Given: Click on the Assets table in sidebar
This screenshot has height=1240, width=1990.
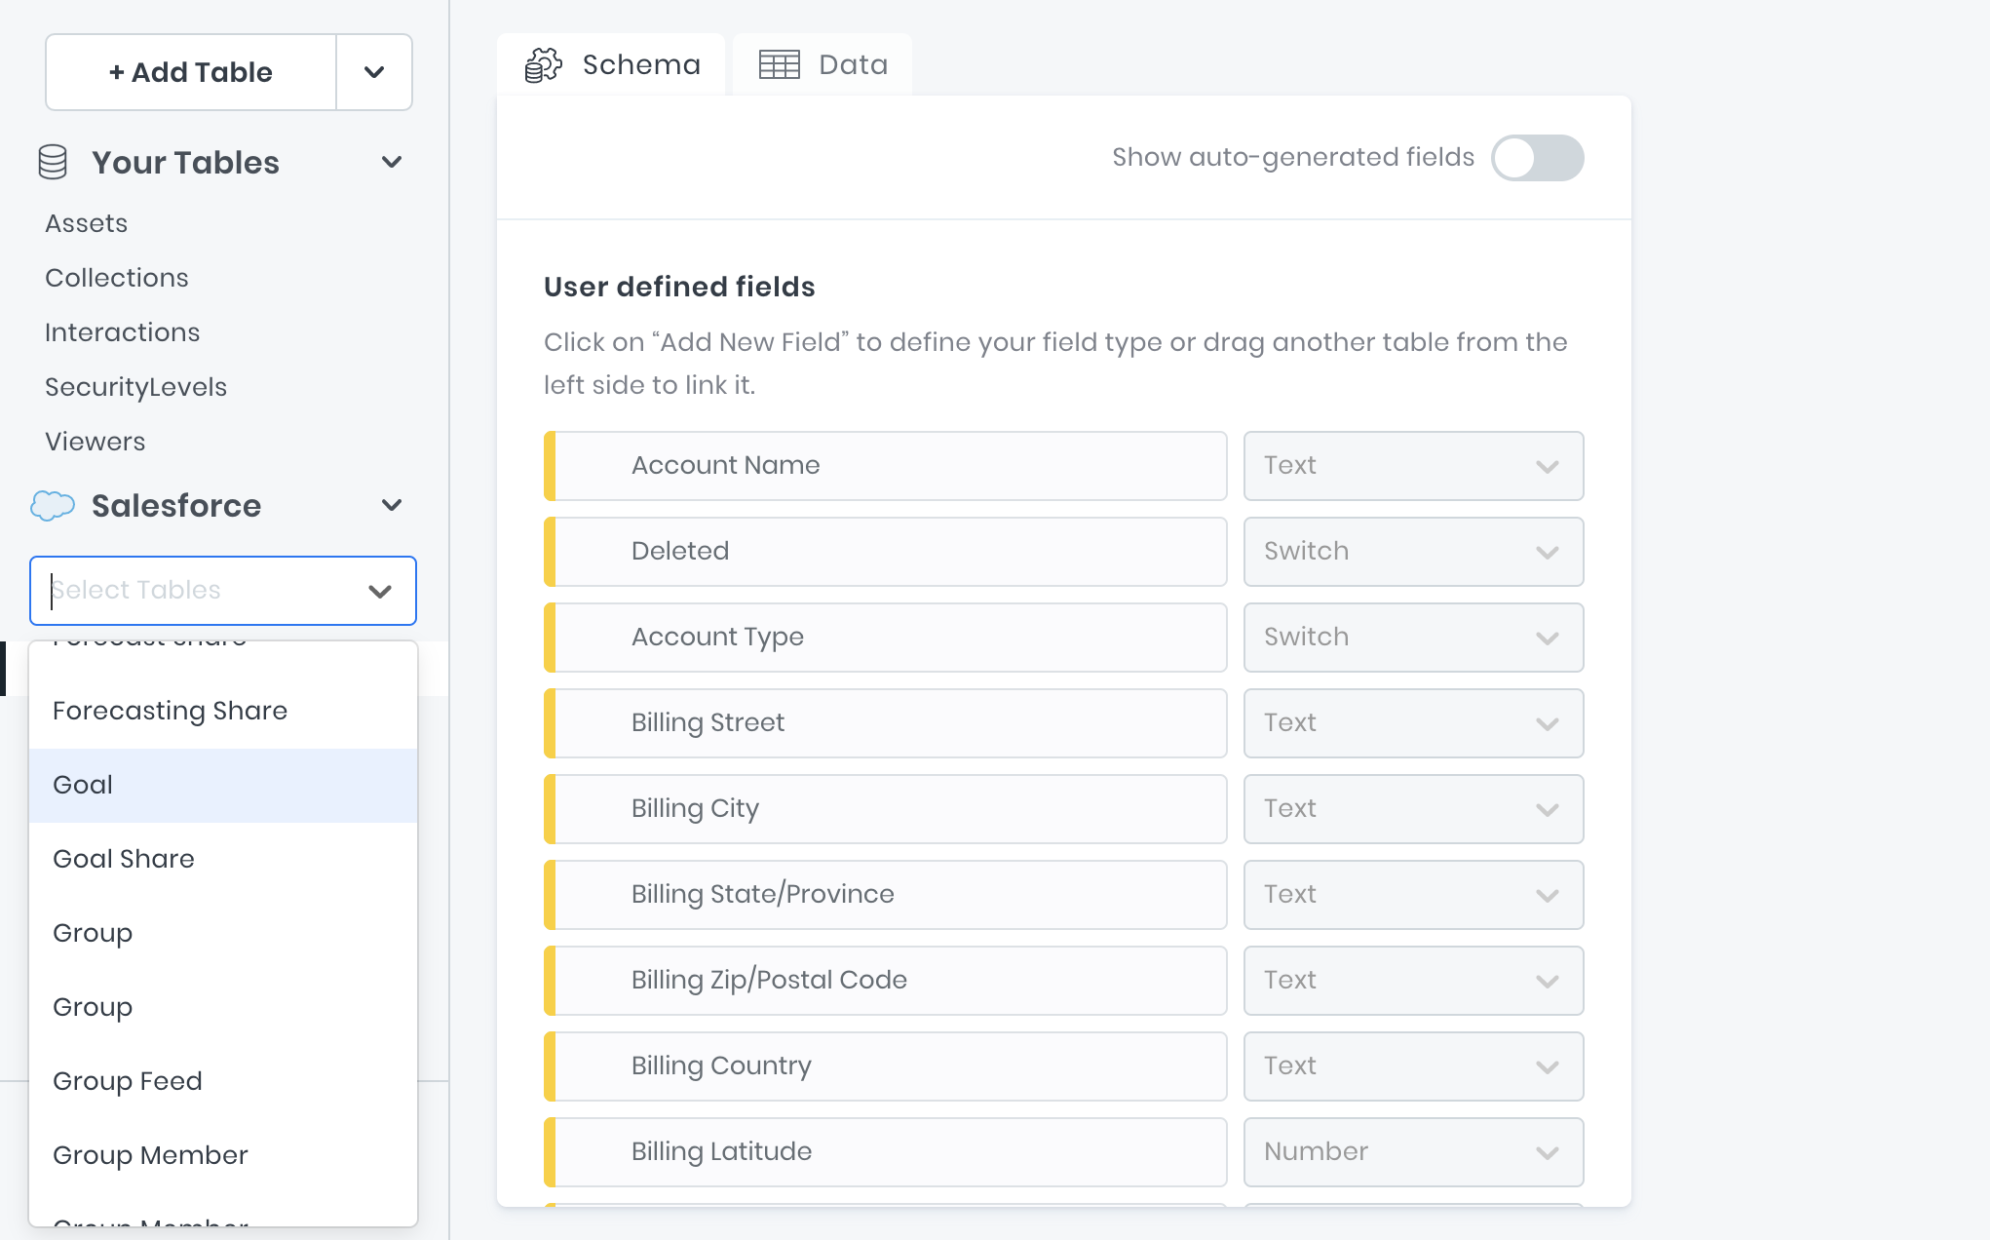Looking at the screenshot, I should pos(84,221).
